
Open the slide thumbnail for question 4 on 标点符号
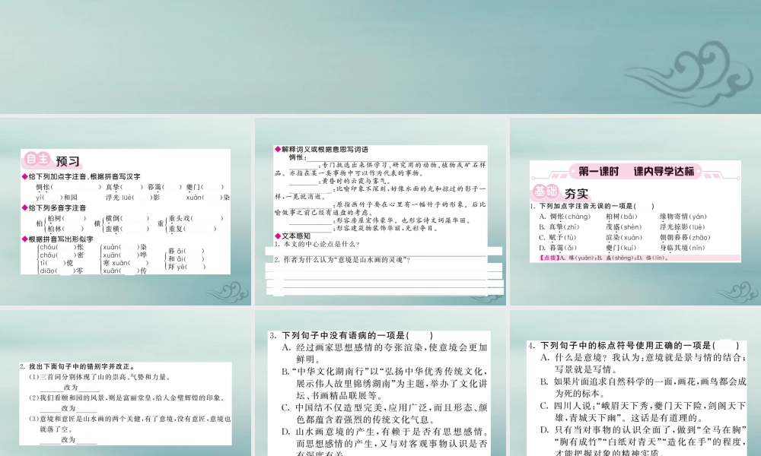pos(635,383)
